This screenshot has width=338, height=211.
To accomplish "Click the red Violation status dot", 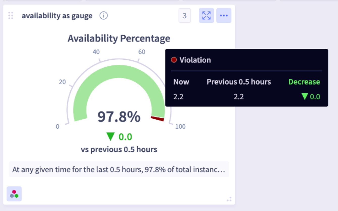I will tap(174, 60).
